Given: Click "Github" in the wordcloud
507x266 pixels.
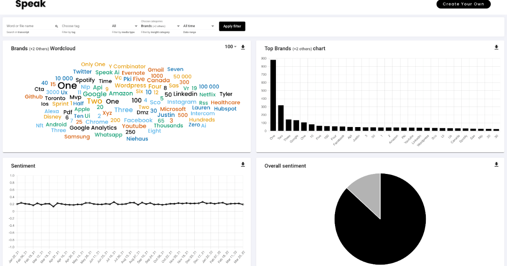Looking at the screenshot, I should [x=34, y=97].
